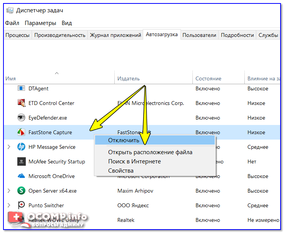Click the HP Message Service logo icon

[21, 147]
